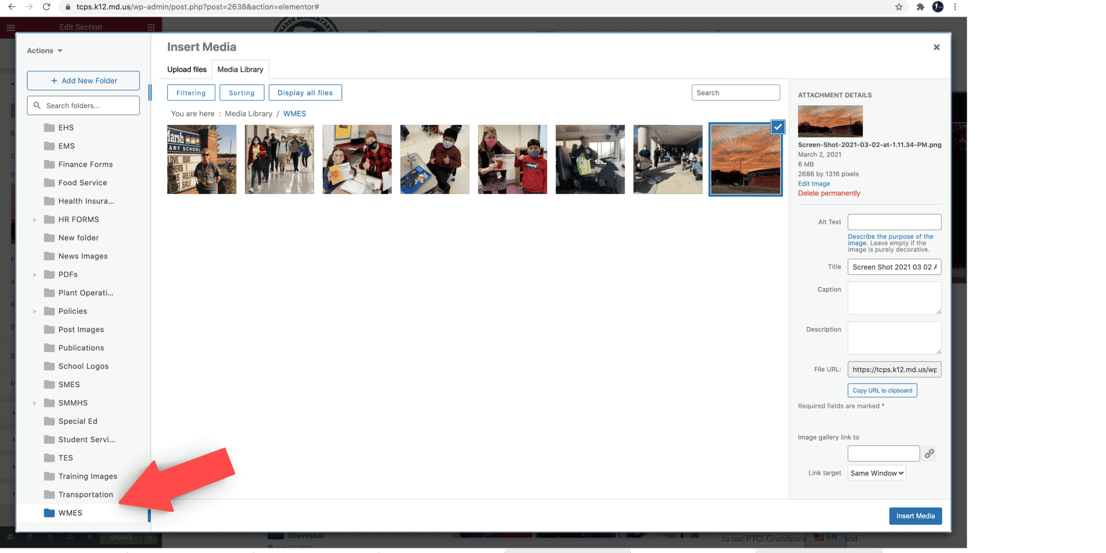Viewport: 1106px width, 553px height.
Task: Select the boy in red Levi's shirt thumbnail
Action: [512, 159]
